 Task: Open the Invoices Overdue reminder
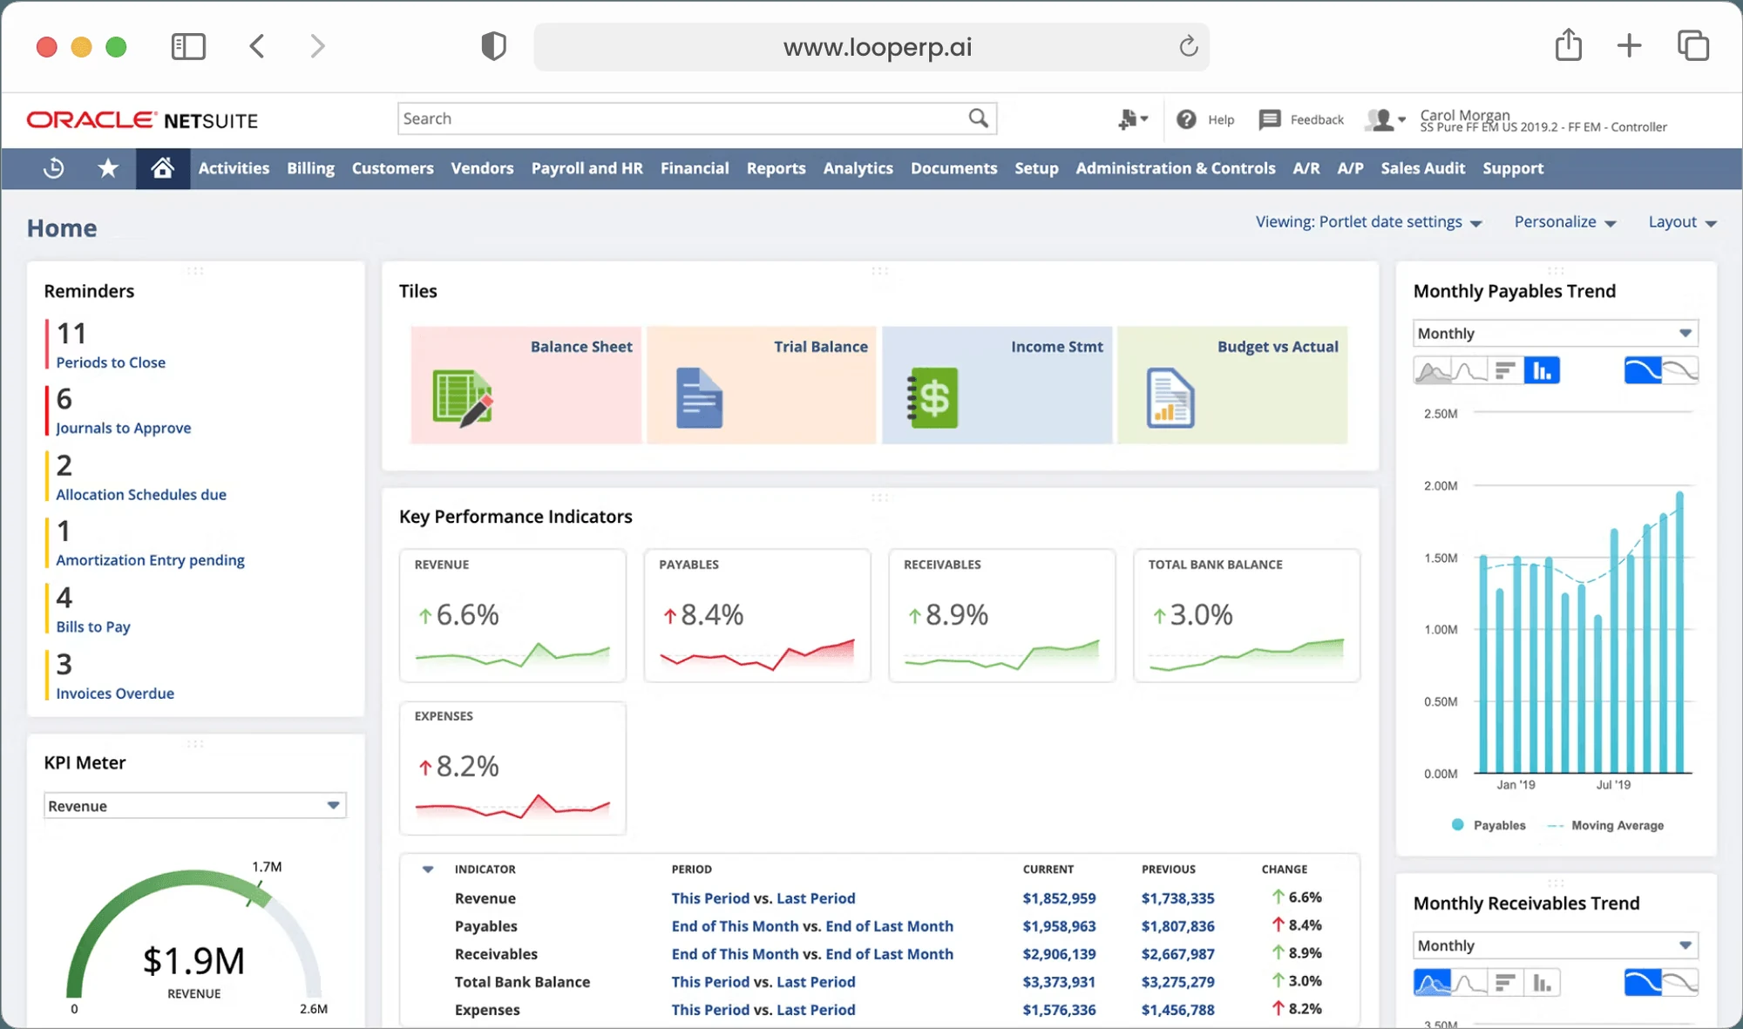point(115,694)
